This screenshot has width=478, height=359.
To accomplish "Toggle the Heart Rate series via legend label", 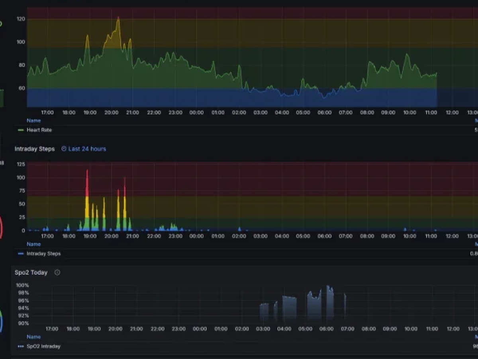I will pyautogui.click(x=39, y=130).
